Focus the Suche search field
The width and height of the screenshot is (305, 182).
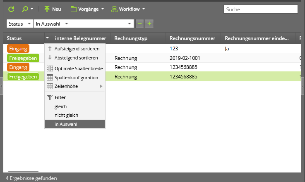click(261, 9)
